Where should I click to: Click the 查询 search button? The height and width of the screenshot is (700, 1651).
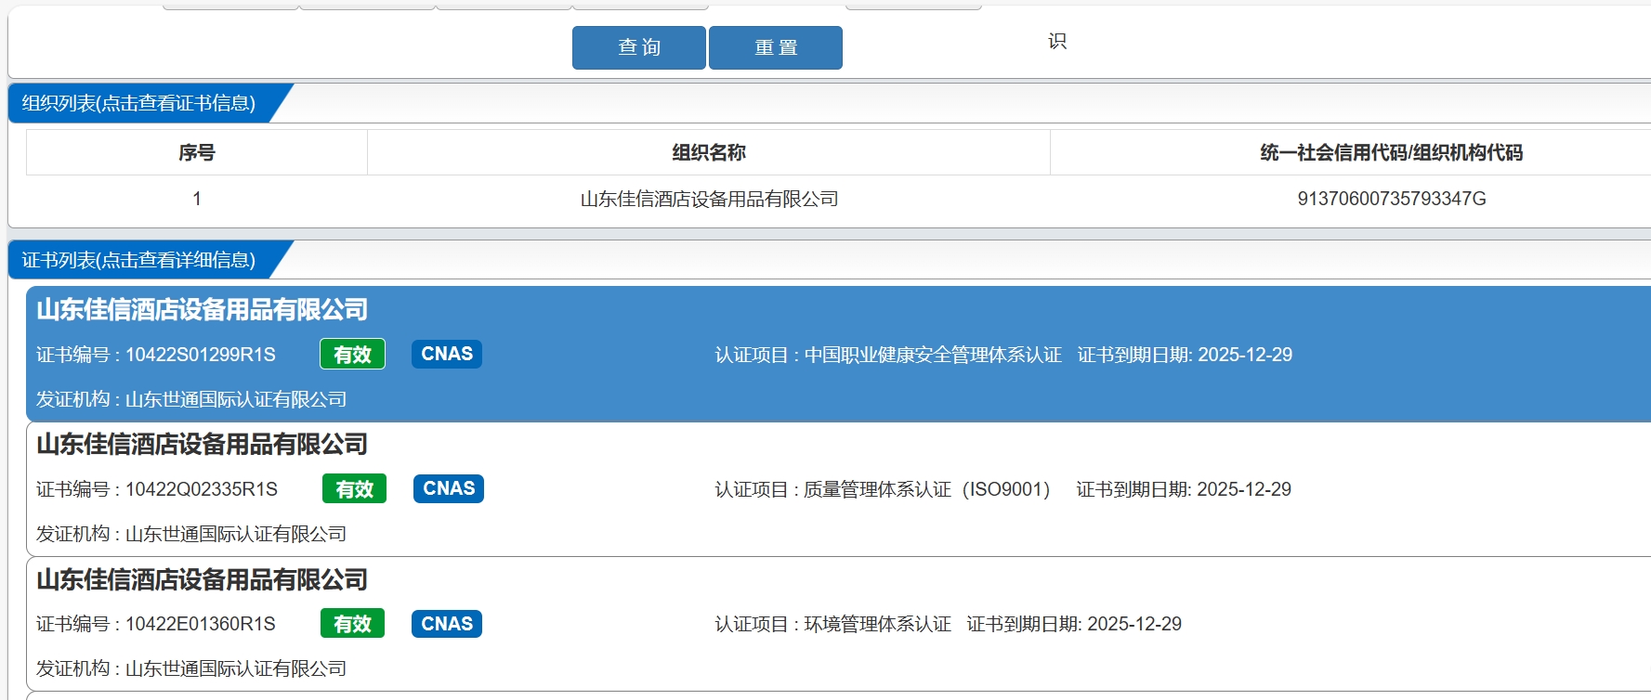639,47
